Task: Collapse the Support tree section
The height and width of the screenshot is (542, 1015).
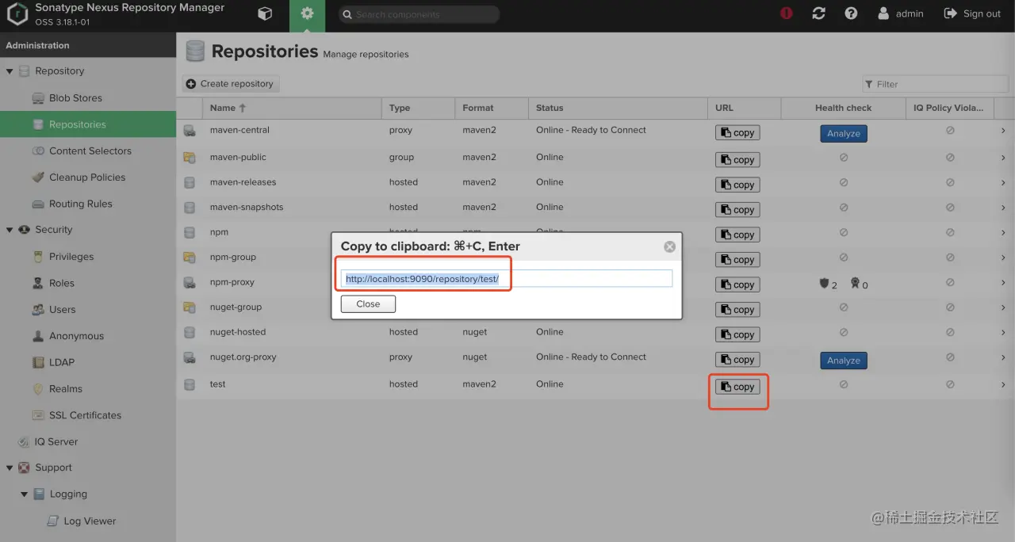Action: [x=10, y=468]
